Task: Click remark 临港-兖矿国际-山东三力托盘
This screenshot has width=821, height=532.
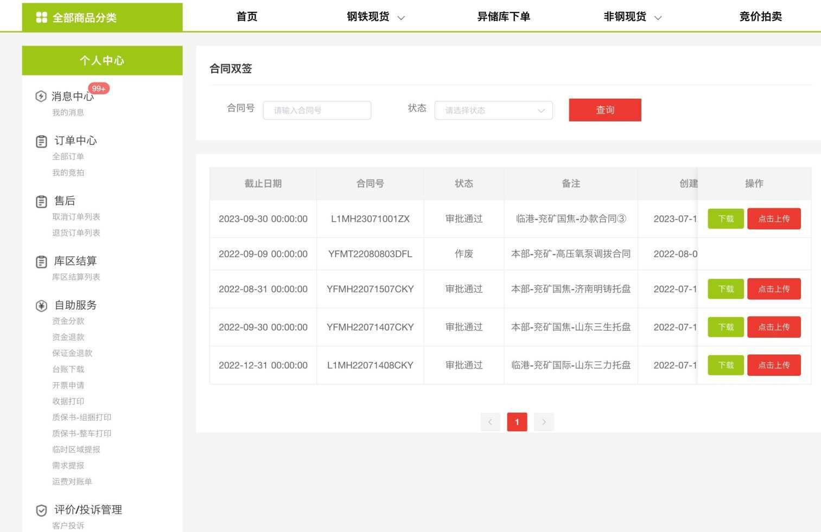Action: click(571, 365)
